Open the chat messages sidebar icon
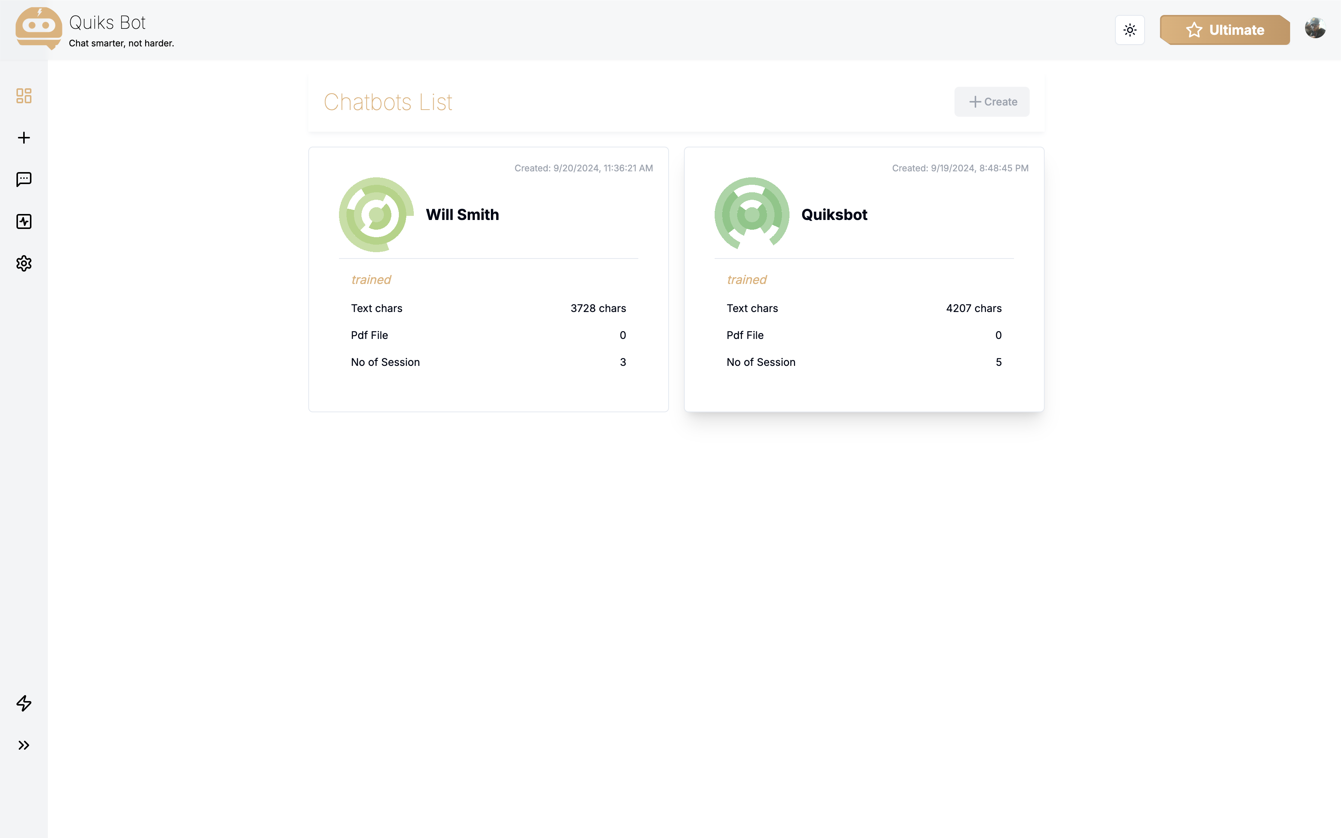 [24, 180]
